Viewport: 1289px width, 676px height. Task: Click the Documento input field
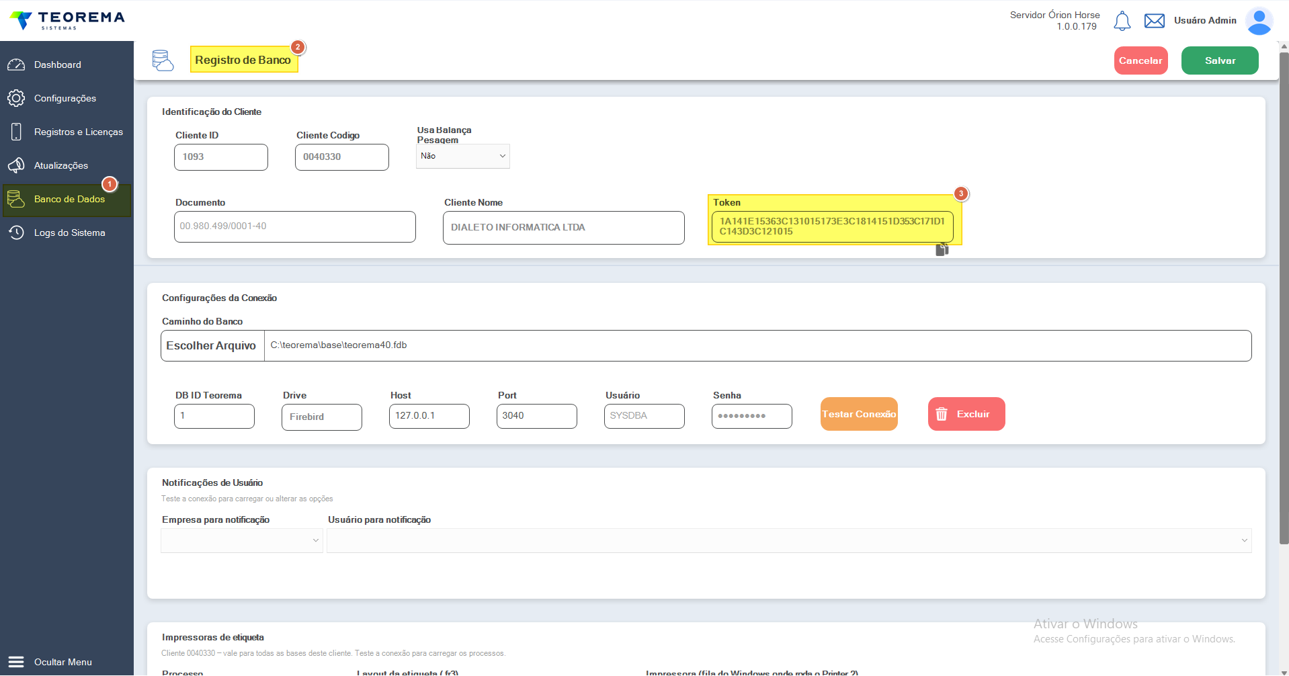coord(295,227)
